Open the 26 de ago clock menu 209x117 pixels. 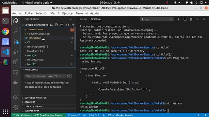click(x=110, y=3)
